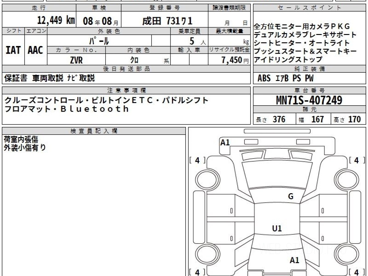The image size is (368, 276).
Task: Click the lower-right wheel in the car diagram
Action: pos(345,255)
